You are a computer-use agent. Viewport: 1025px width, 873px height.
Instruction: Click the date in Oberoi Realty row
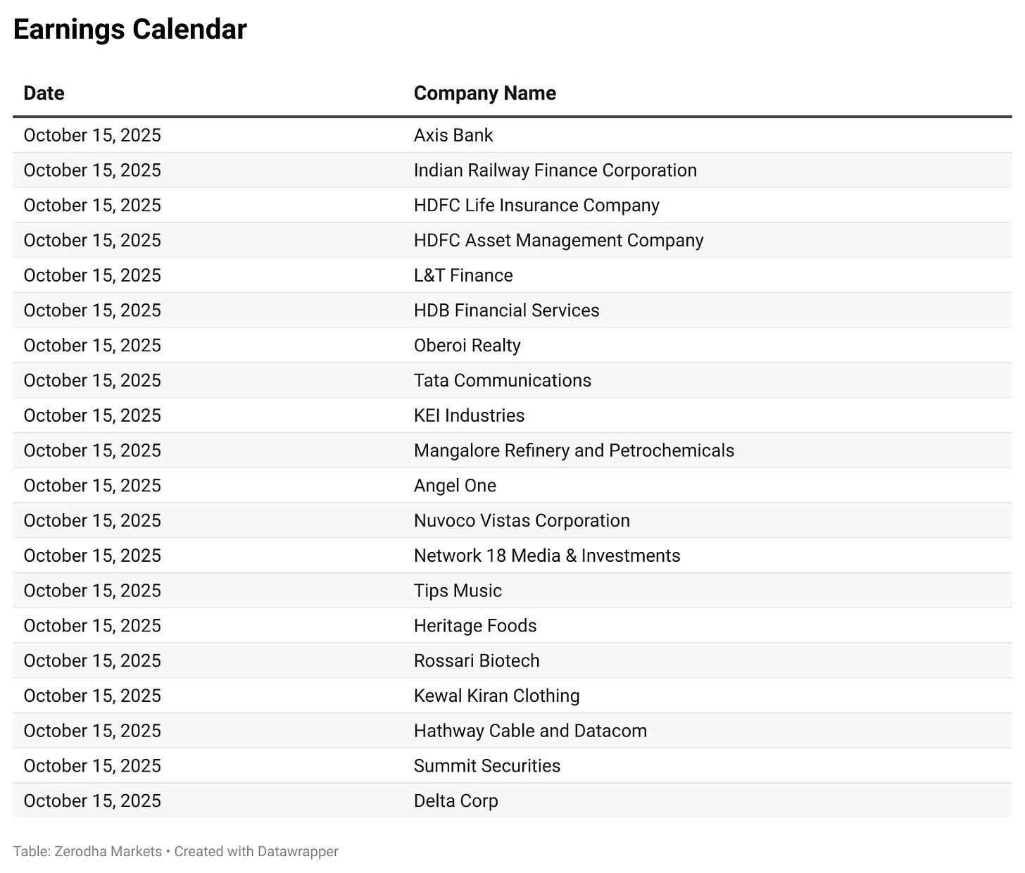(92, 346)
